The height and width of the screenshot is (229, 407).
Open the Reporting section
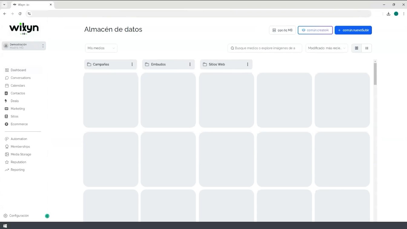[x=18, y=170]
